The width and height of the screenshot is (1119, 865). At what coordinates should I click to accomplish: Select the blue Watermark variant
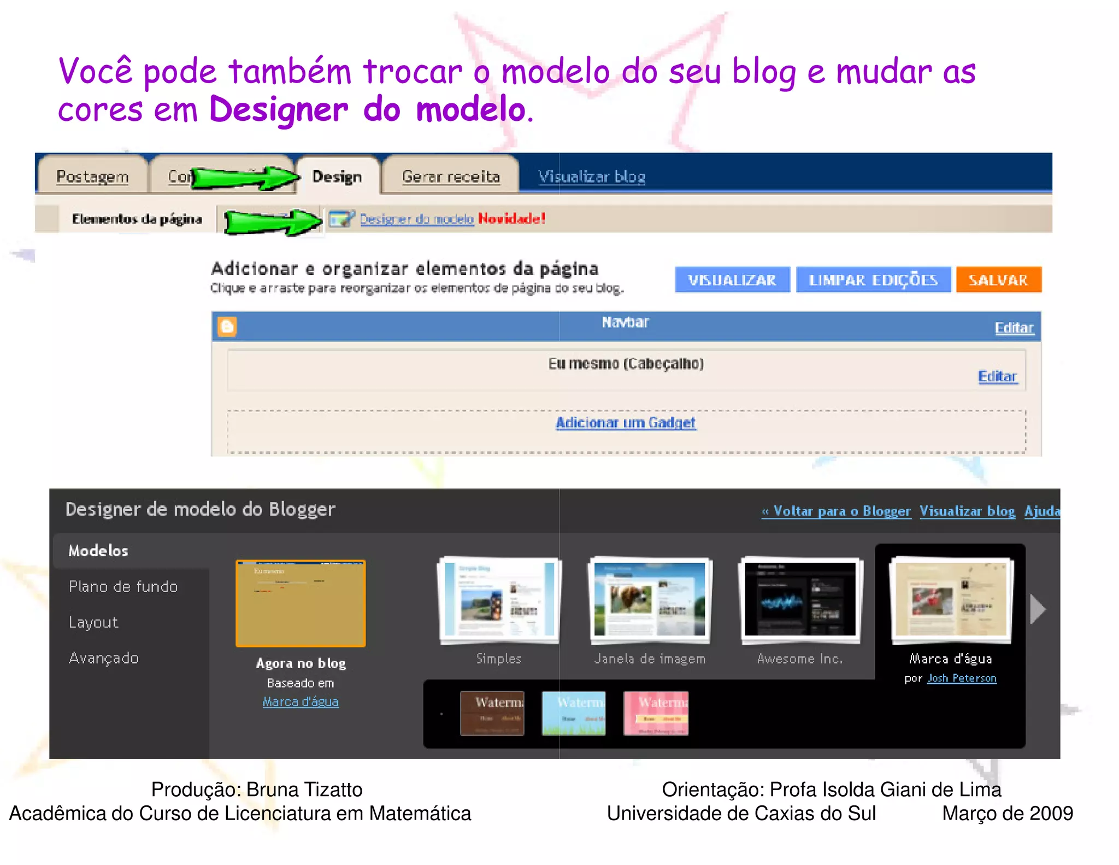click(574, 713)
